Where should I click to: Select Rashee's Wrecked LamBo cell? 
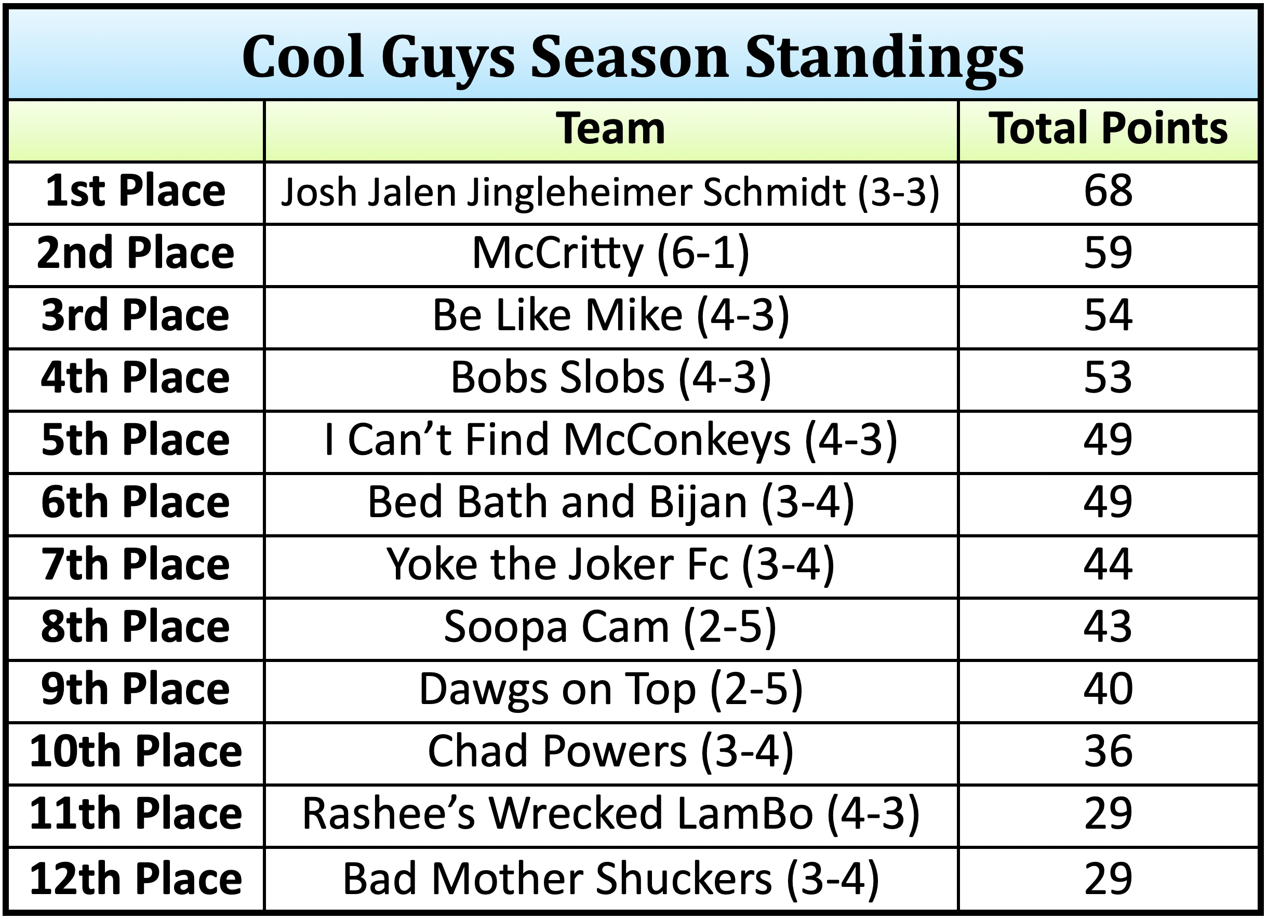click(610, 814)
